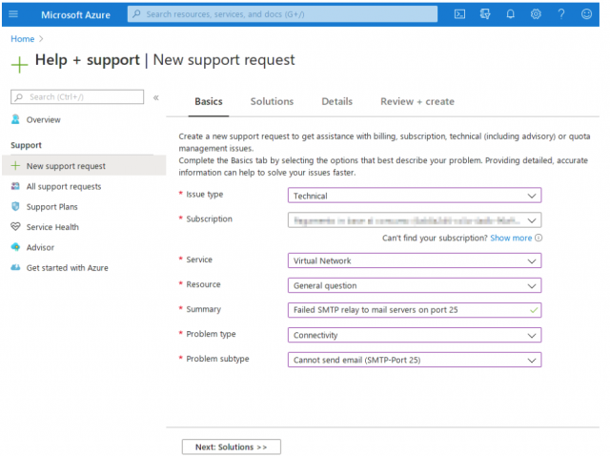Image resolution: width=610 pixels, height=457 pixels.
Task: Open the Review + create tab
Action: [417, 101]
